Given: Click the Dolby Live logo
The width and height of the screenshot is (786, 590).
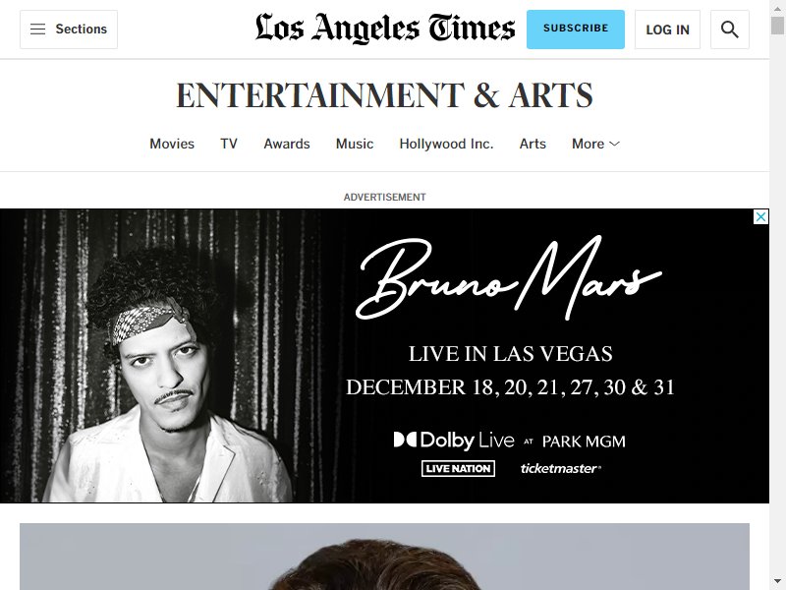Looking at the screenshot, I should (454, 441).
